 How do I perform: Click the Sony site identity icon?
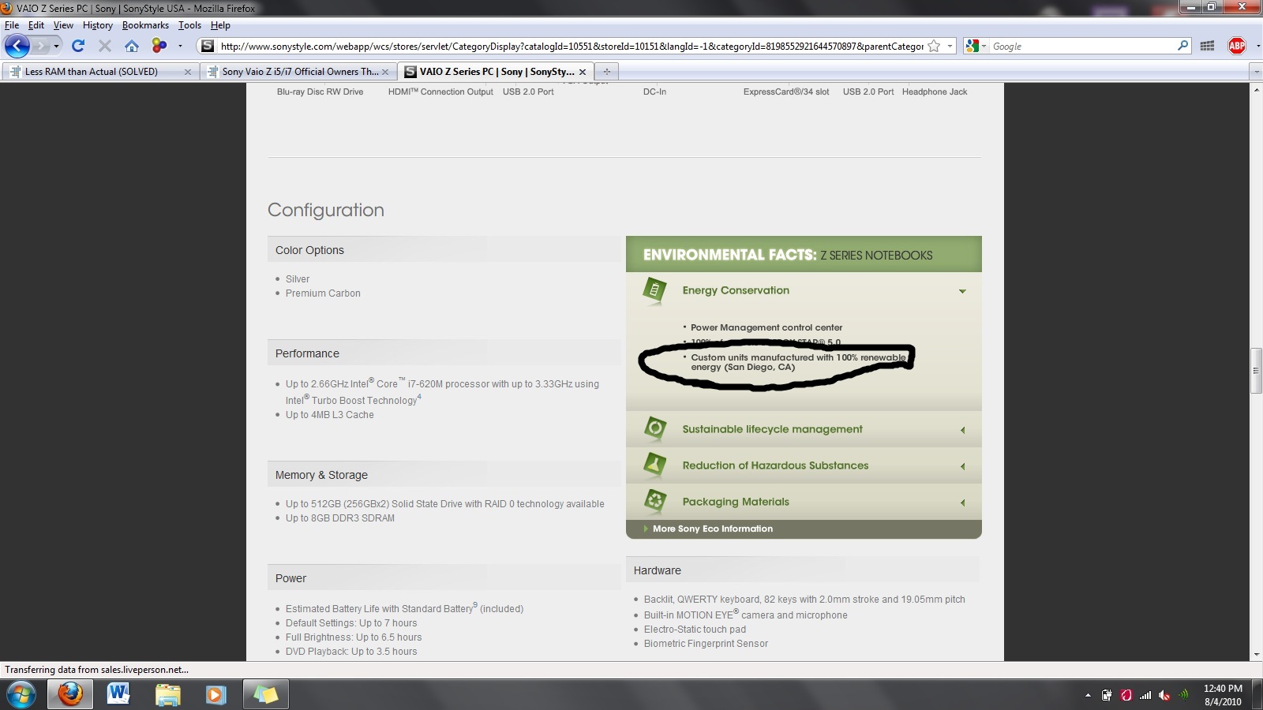[208, 47]
